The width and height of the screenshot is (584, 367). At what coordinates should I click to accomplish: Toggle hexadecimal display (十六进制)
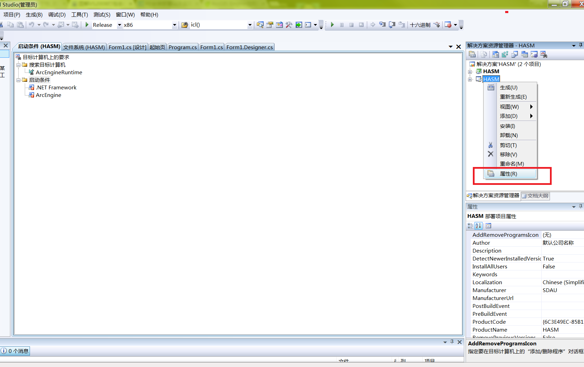pyautogui.click(x=420, y=25)
